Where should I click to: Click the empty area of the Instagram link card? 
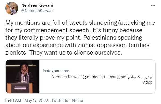(97, 65)
